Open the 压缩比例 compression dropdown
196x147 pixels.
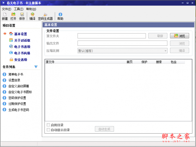click(x=122, y=51)
